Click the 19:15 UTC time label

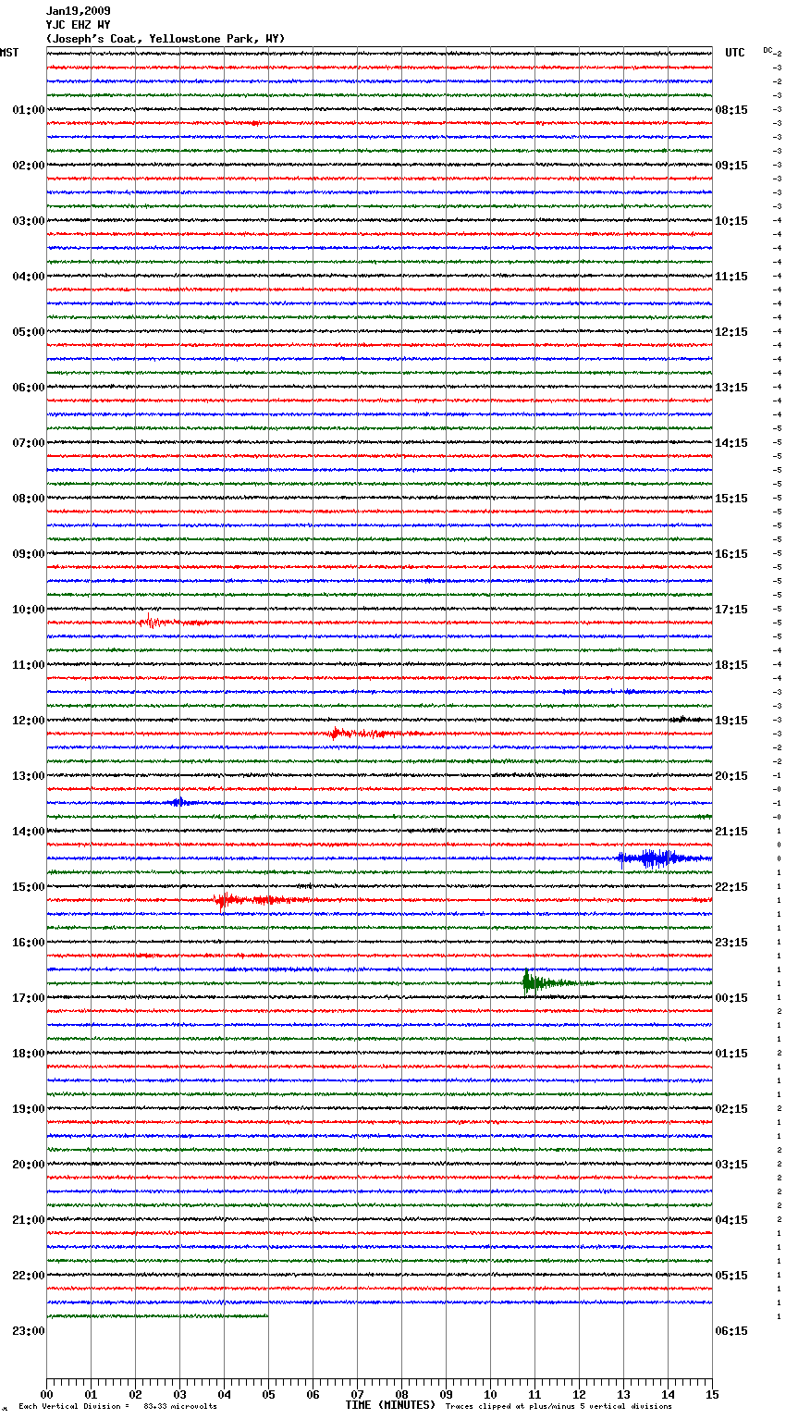coord(731,721)
